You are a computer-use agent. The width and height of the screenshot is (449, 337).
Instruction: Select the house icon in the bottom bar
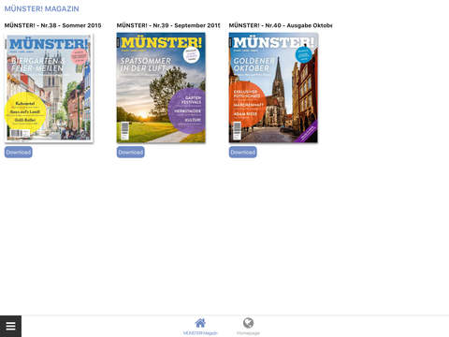[200, 323]
